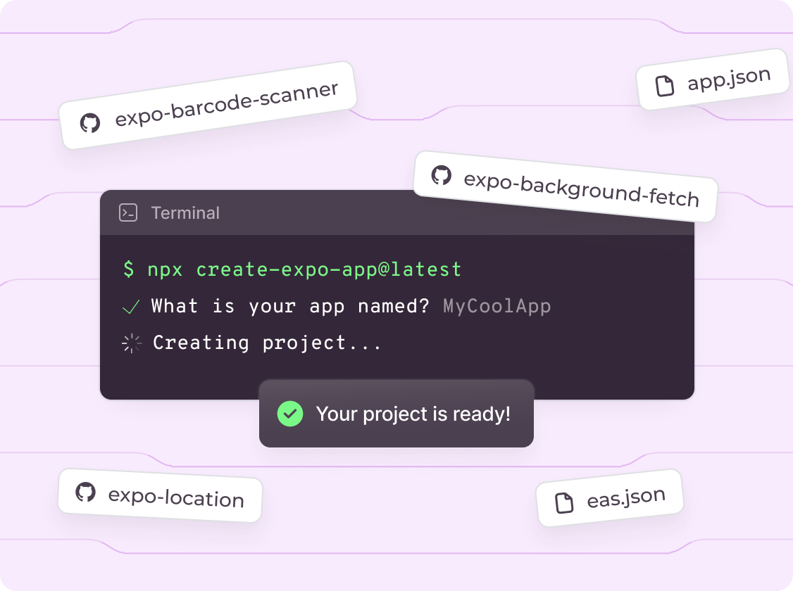This screenshot has height=591, width=793.
Task: Select the app.json file label
Action: pyautogui.click(x=729, y=79)
